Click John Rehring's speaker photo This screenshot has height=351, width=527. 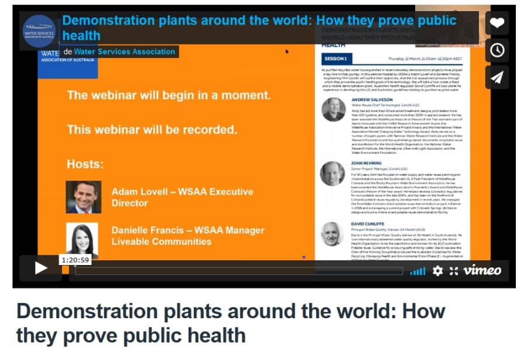(x=333, y=174)
